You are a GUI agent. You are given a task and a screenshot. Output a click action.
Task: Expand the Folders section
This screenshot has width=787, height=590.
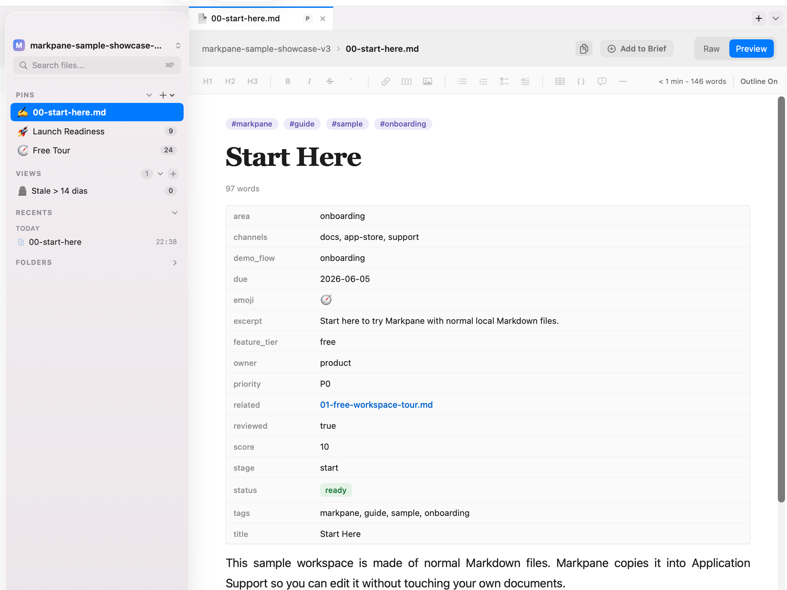pyautogui.click(x=175, y=263)
